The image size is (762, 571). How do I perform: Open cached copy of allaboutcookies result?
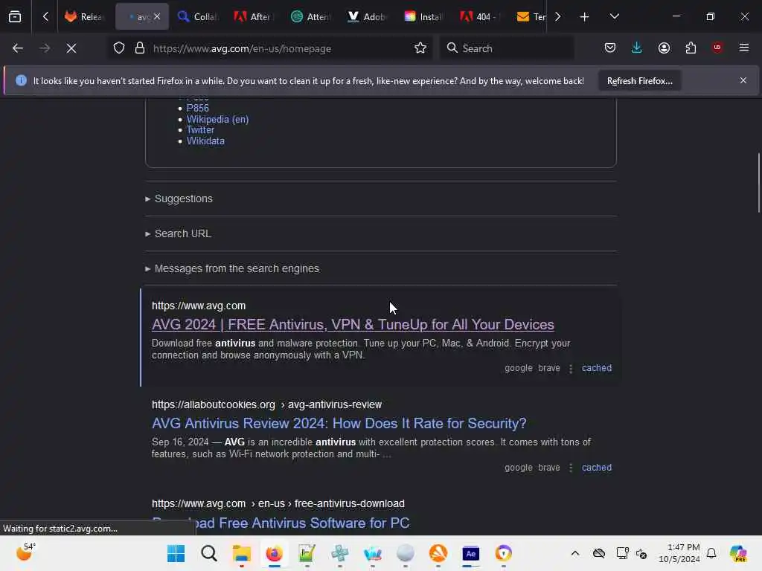click(597, 468)
